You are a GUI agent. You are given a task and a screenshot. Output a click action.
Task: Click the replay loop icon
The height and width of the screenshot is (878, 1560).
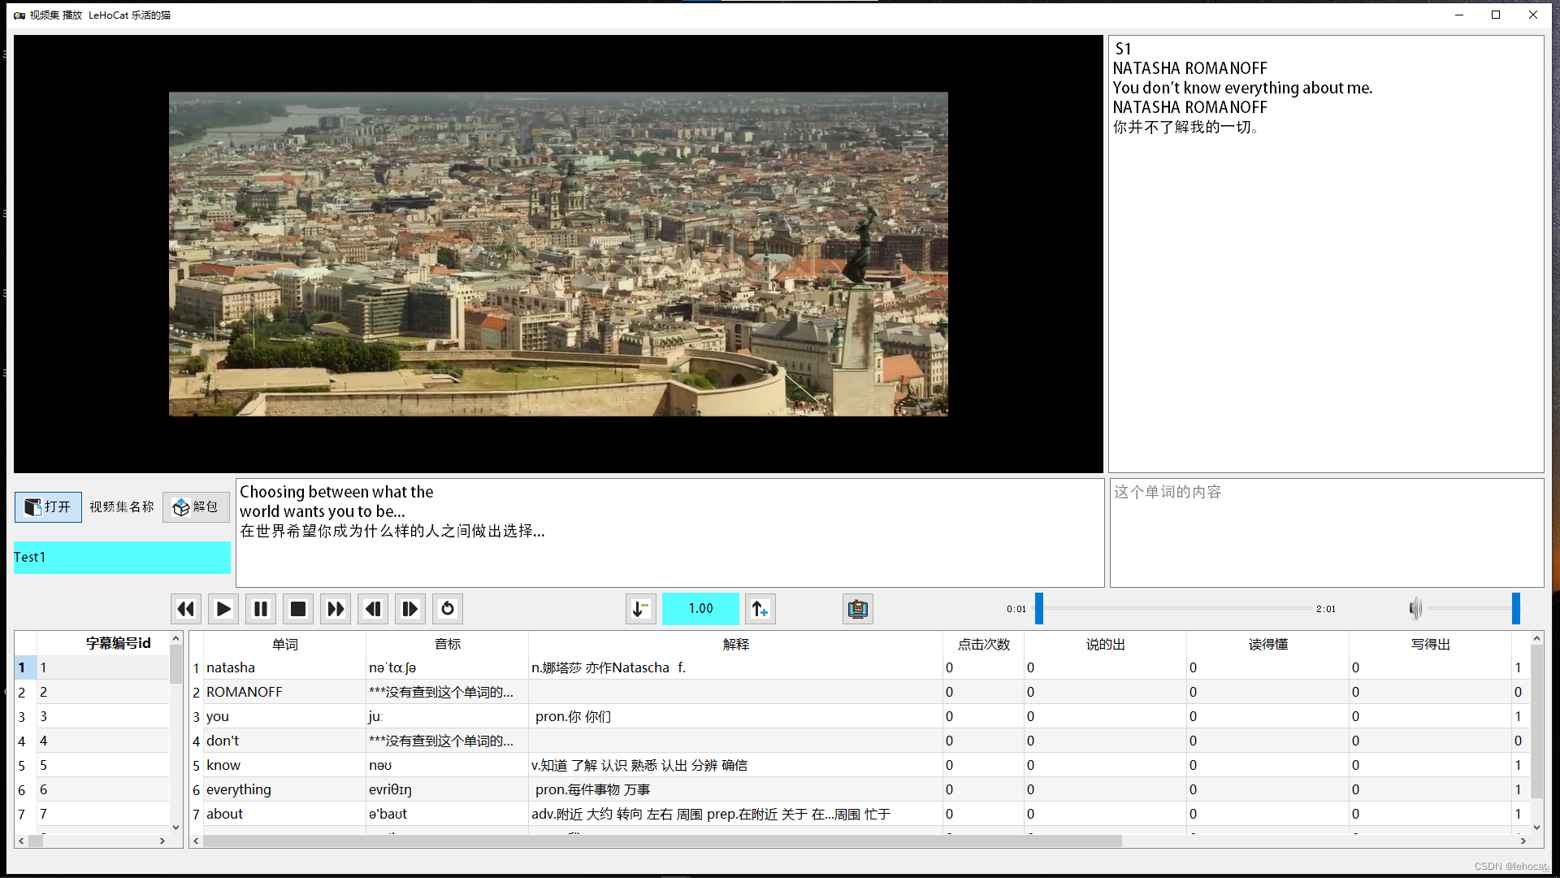click(x=448, y=609)
